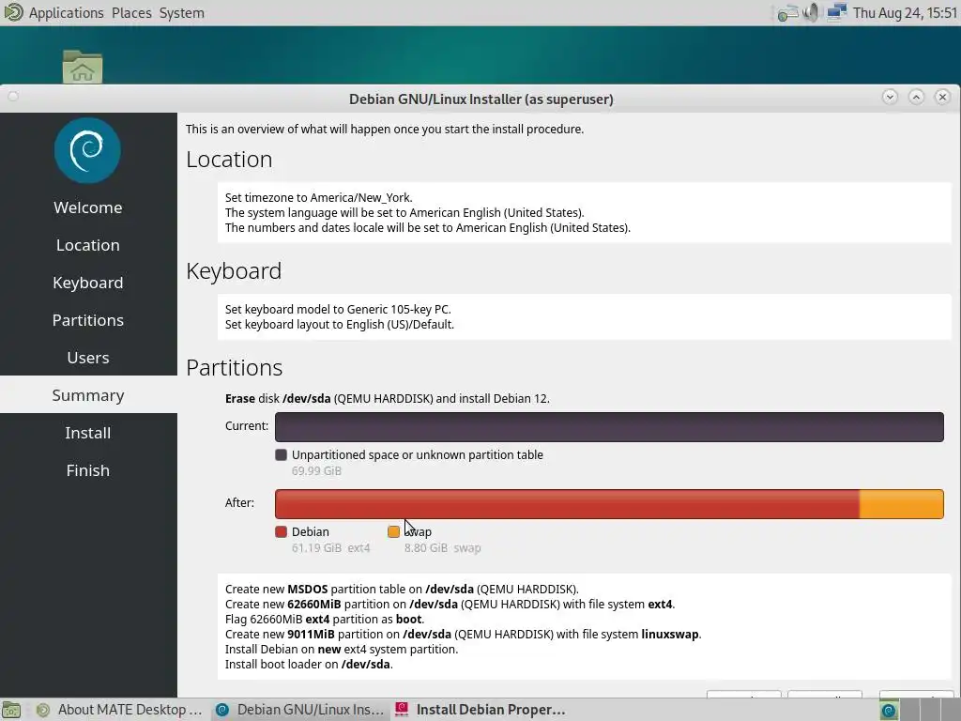Click the clock showing Thu Aug 24
The image size is (961, 721).
tap(905, 13)
